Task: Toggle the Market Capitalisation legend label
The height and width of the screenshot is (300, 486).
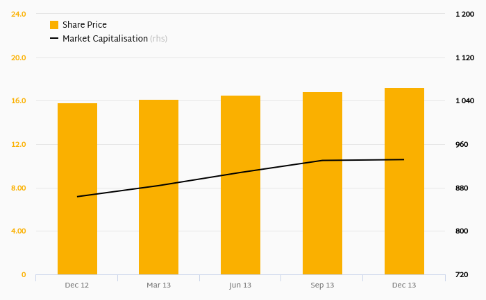Action: [x=105, y=39]
